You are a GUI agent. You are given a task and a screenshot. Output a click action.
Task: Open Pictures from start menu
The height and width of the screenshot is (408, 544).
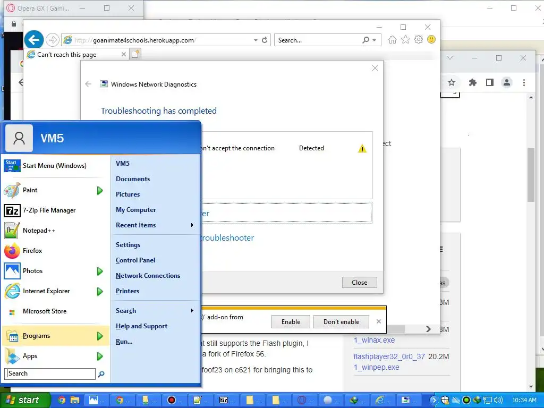[127, 194]
